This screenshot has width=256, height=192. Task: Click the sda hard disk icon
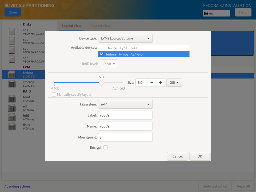click(x=12, y=31)
